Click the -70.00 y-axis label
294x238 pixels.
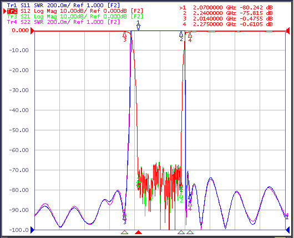(x=19, y=170)
